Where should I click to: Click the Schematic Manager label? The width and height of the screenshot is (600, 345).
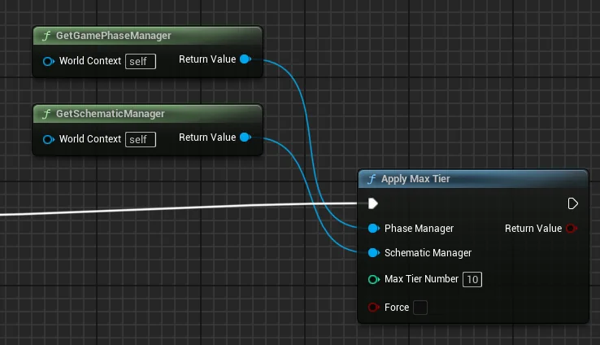(428, 253)
